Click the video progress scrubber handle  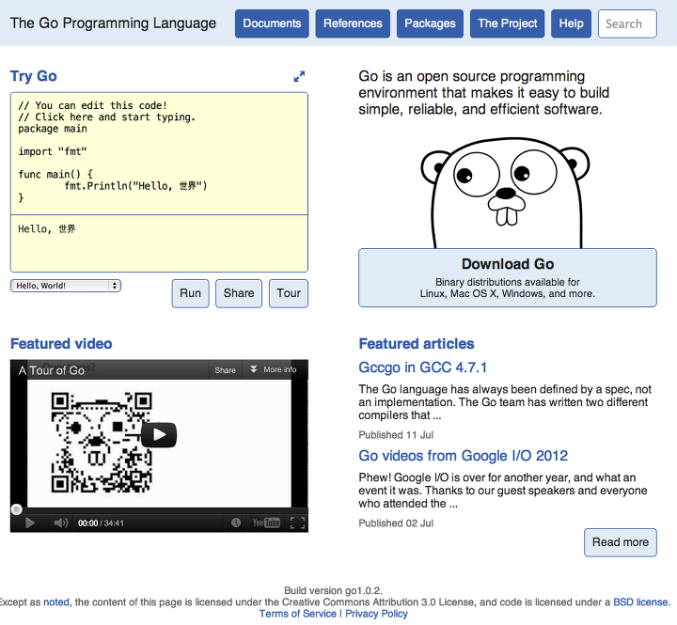pyautogui.click(x=16, y=509)
